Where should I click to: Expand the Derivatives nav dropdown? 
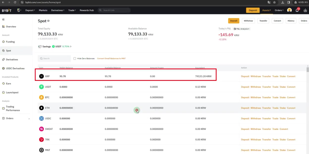click(x=58, y=10)
